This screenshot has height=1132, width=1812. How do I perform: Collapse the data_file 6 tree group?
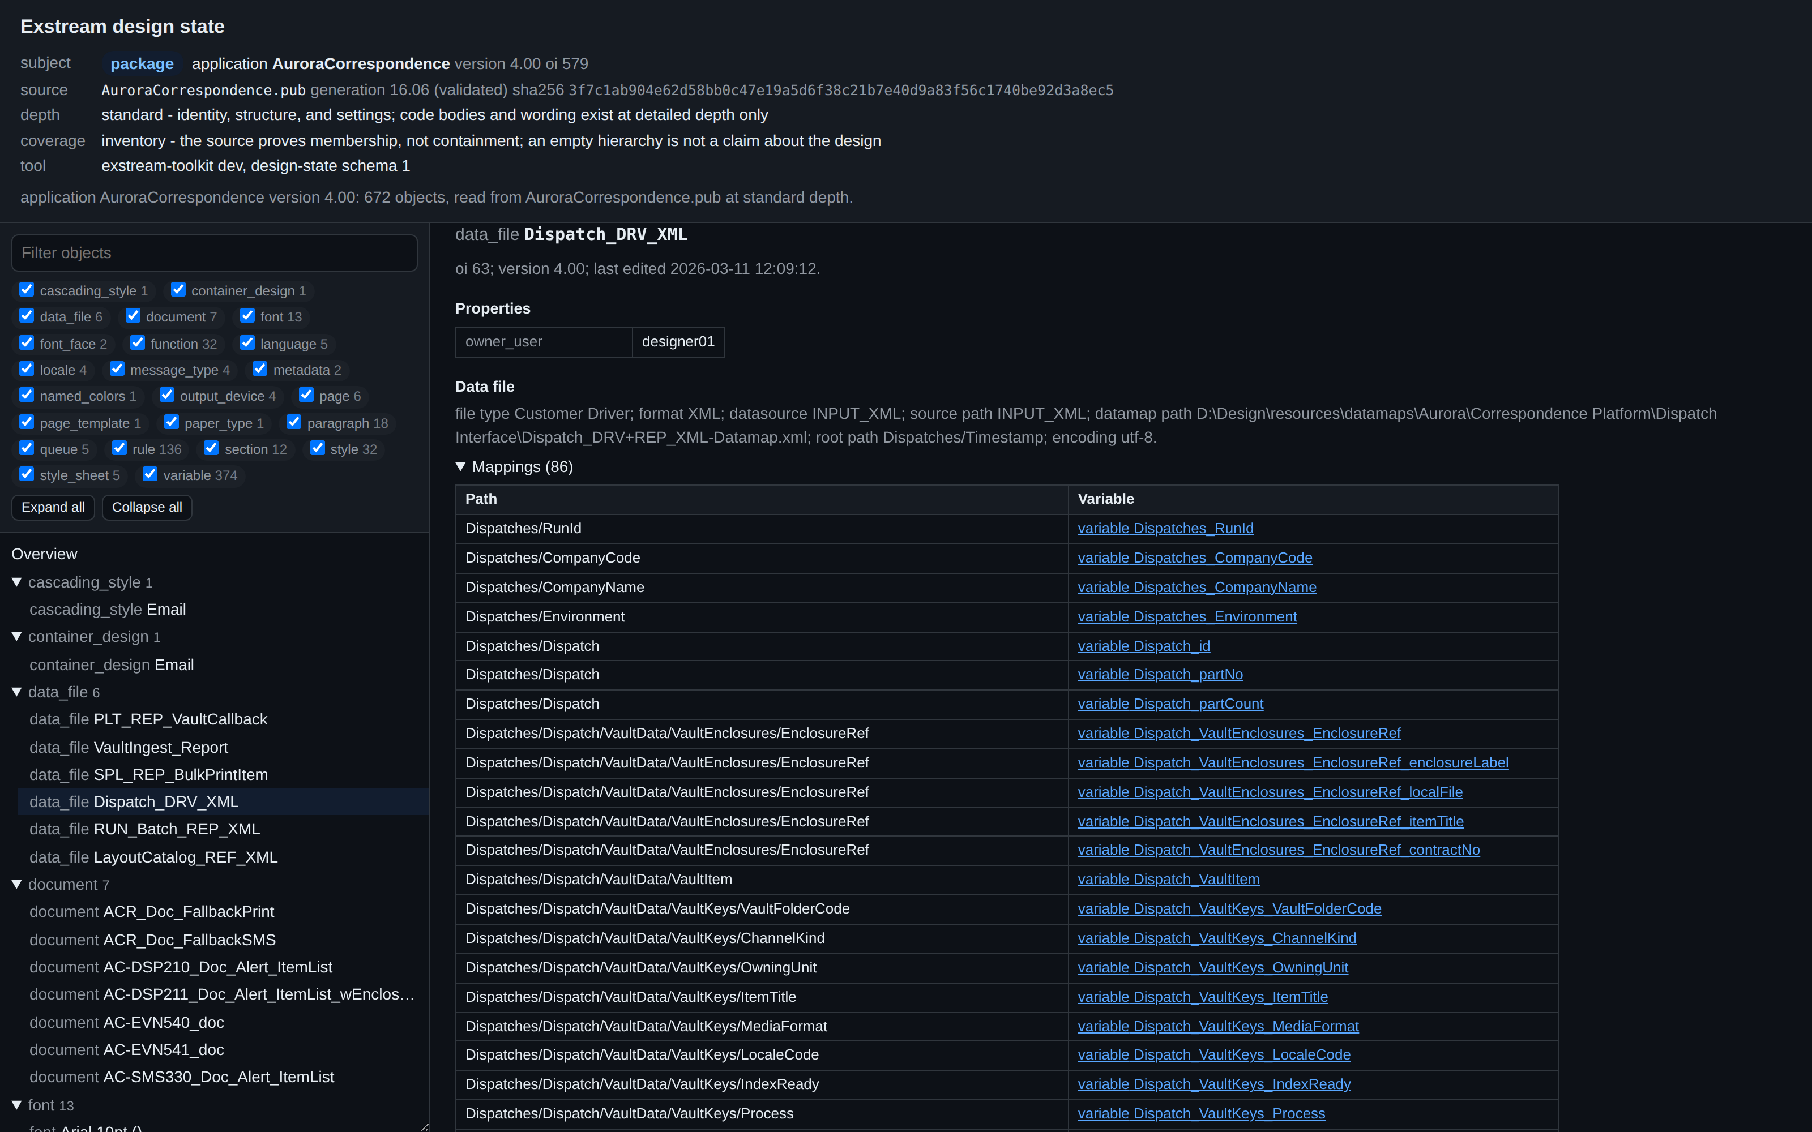16,693
